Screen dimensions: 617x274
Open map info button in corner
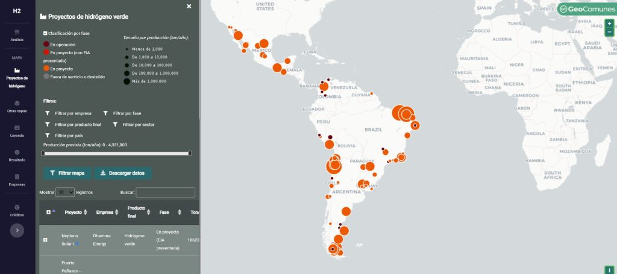[x=610, y=270]
